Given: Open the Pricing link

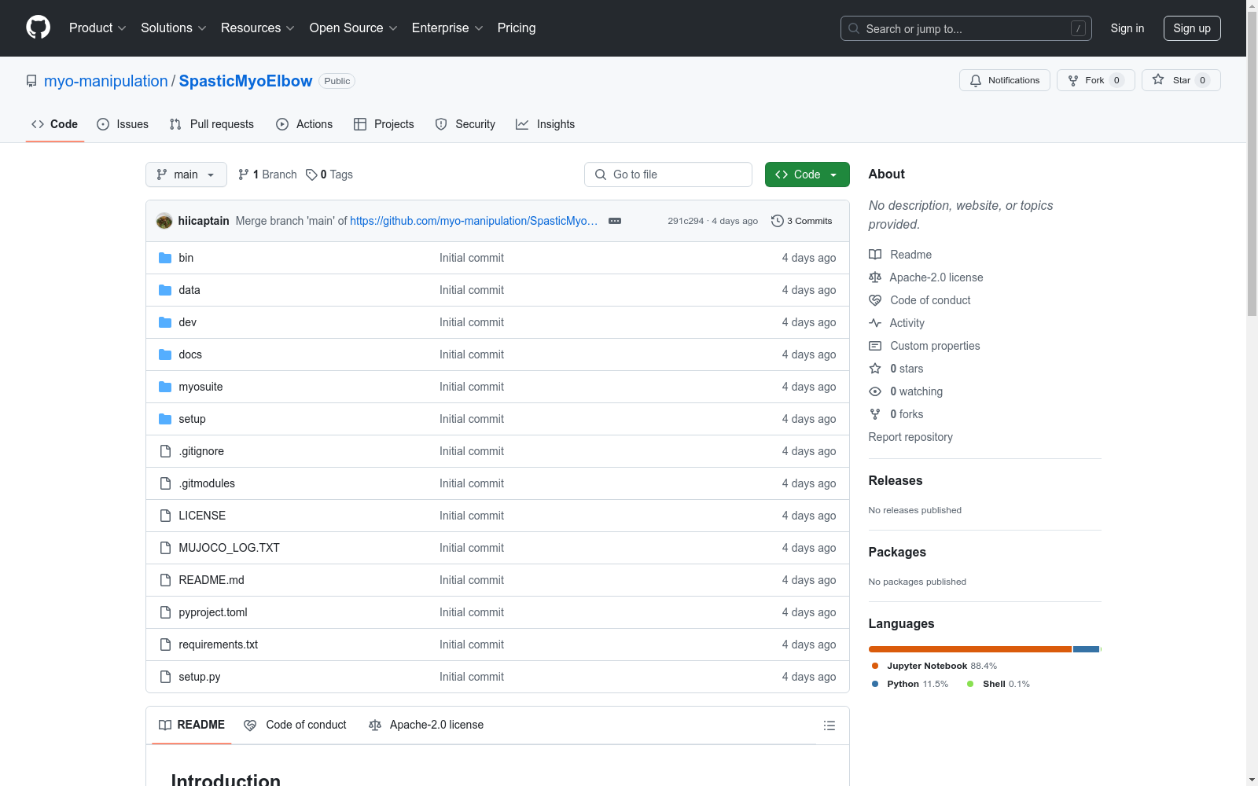Looking at the screenshot, I should (517, 28).
